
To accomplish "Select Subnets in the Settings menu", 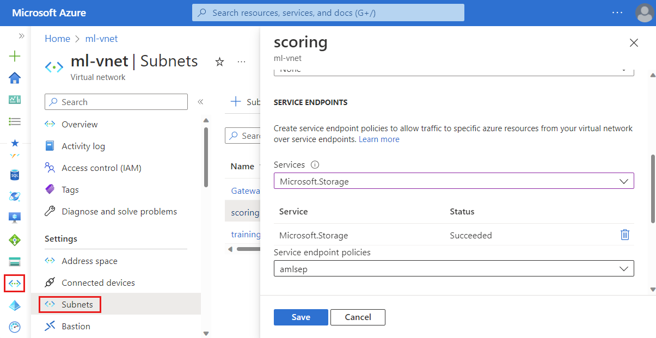I will click(77, 304).
